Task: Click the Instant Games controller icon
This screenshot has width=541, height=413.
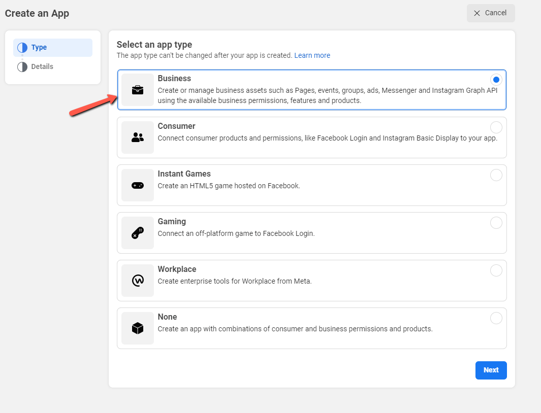Action: 138,185
